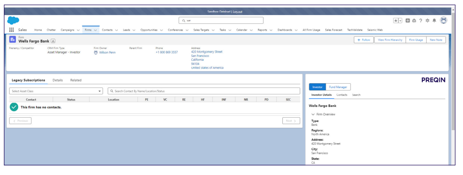This screenshot has width=463, height=175.
Task: Click View Firm Hierarchy button
Action: tap(390, 40)
